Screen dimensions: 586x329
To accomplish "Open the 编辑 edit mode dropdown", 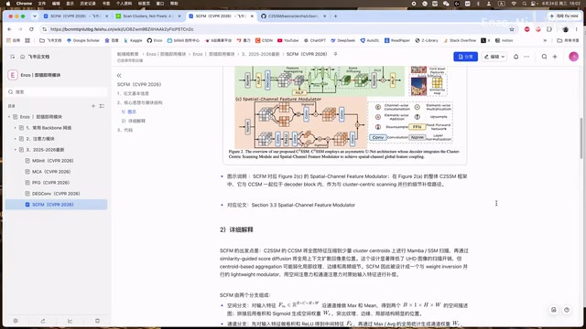I will pyautogui.click(x=494, y=57).
